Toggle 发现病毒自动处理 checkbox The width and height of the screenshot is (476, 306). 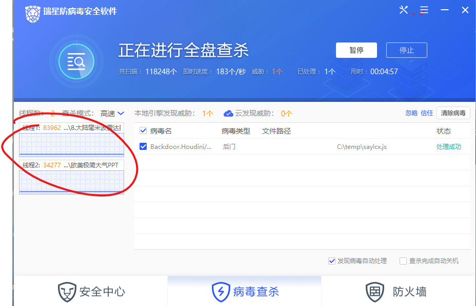pos(332,261)
